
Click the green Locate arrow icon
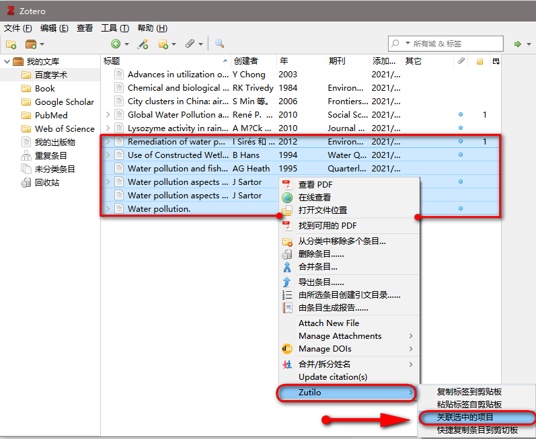tap(518, 44)
